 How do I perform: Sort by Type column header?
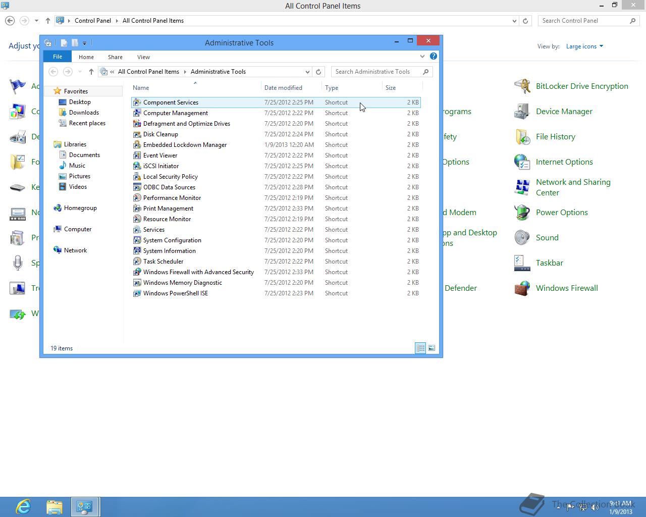tap(352, 88)
